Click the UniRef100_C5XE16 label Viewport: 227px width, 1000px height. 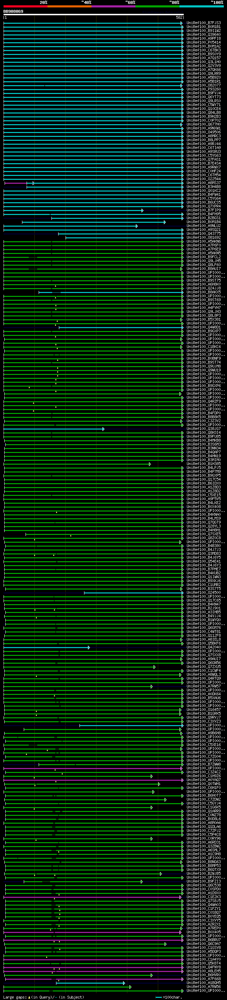(x=204, y=745)
